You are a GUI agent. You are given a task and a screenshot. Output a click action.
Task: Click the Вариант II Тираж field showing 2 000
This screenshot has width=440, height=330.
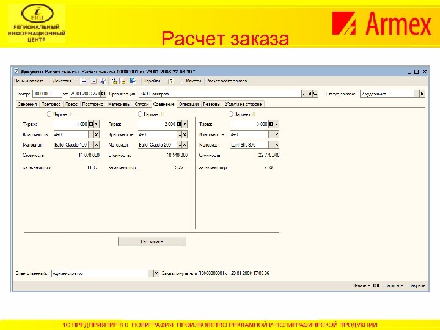[x=157, y=124]
